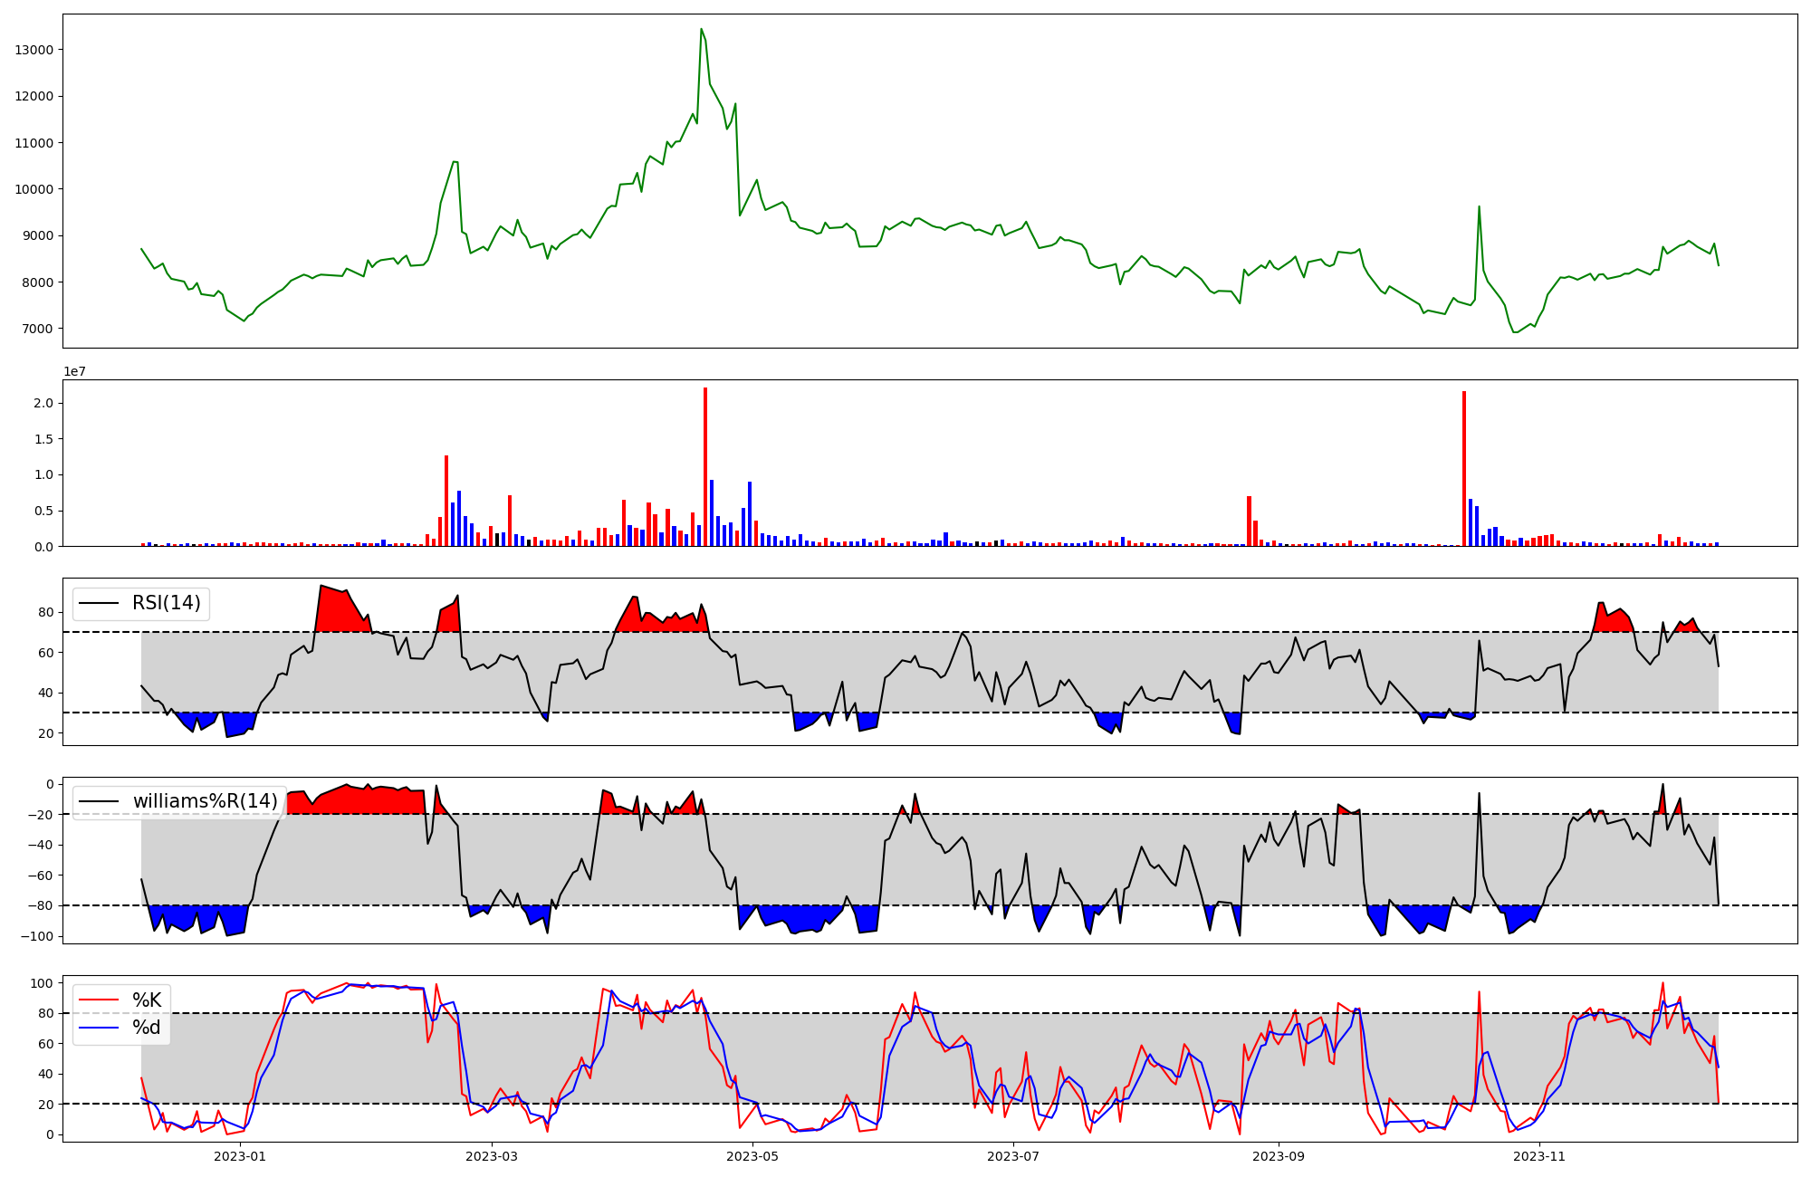Click the 2.0 tick on the volume axis

pos(45,403)
